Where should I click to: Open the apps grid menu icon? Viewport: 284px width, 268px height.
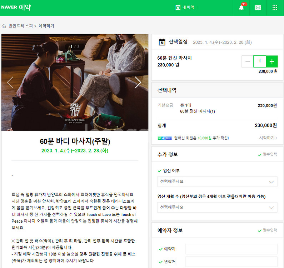click(x=275, y=8)
